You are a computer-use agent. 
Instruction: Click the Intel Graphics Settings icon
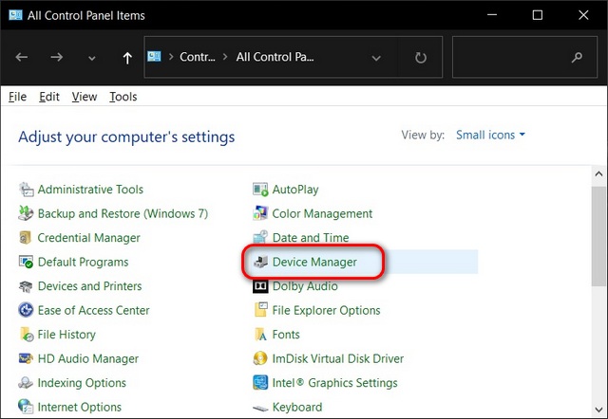click(x=260, y=382)
